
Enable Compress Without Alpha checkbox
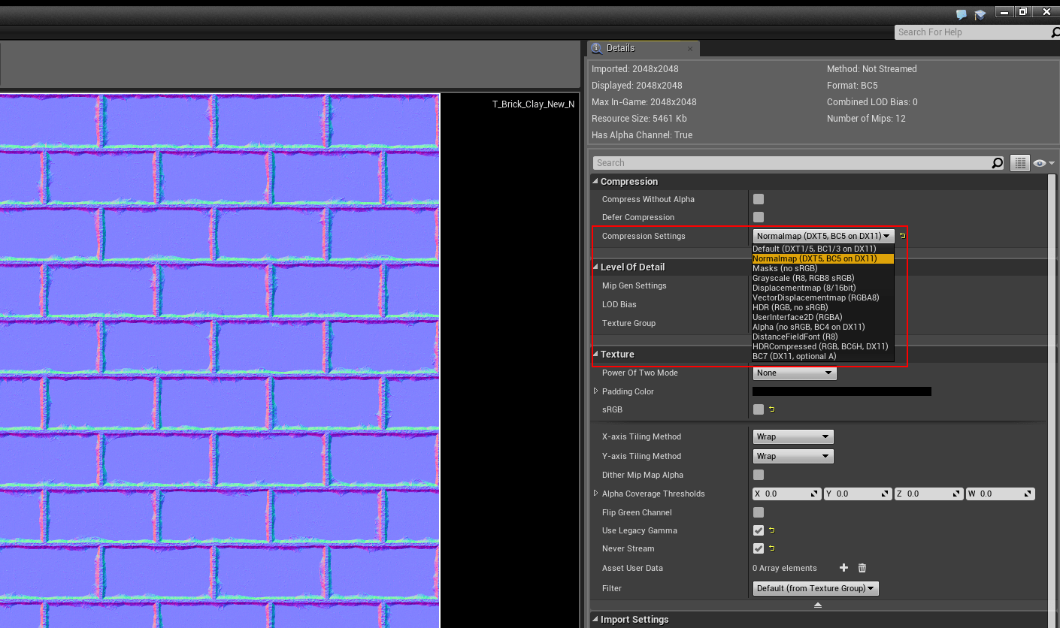pos(759,199)
